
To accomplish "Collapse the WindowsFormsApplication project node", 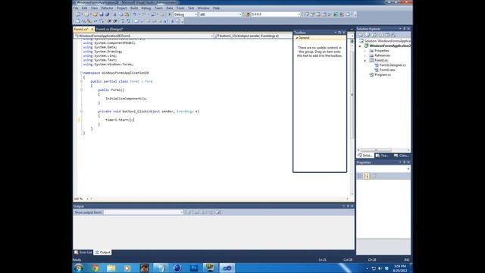I will [x=360, y=45].
